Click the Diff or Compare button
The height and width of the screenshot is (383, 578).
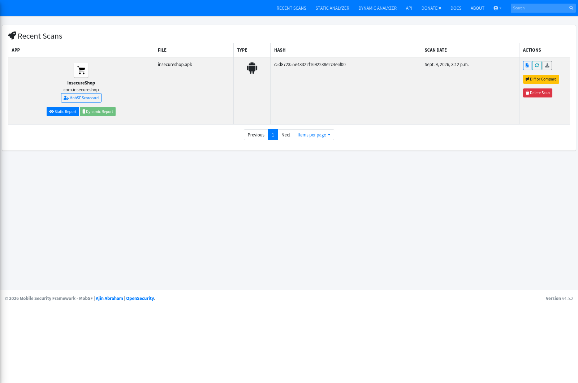pos(541,79)
